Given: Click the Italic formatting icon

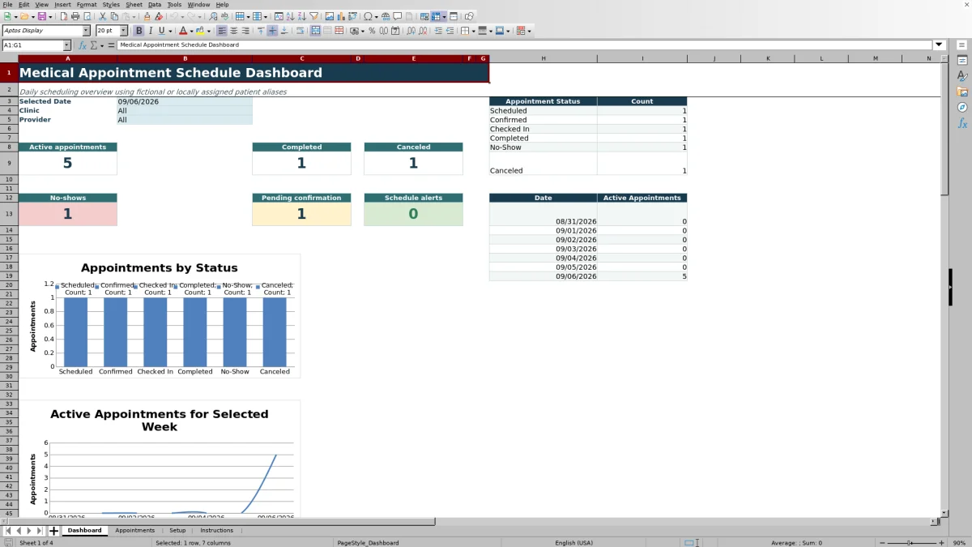Looking at the screenshot, I should pos(150,31).
